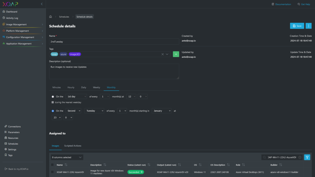Sort by OS Description column

pyautogui.click(x=228, y=165)
